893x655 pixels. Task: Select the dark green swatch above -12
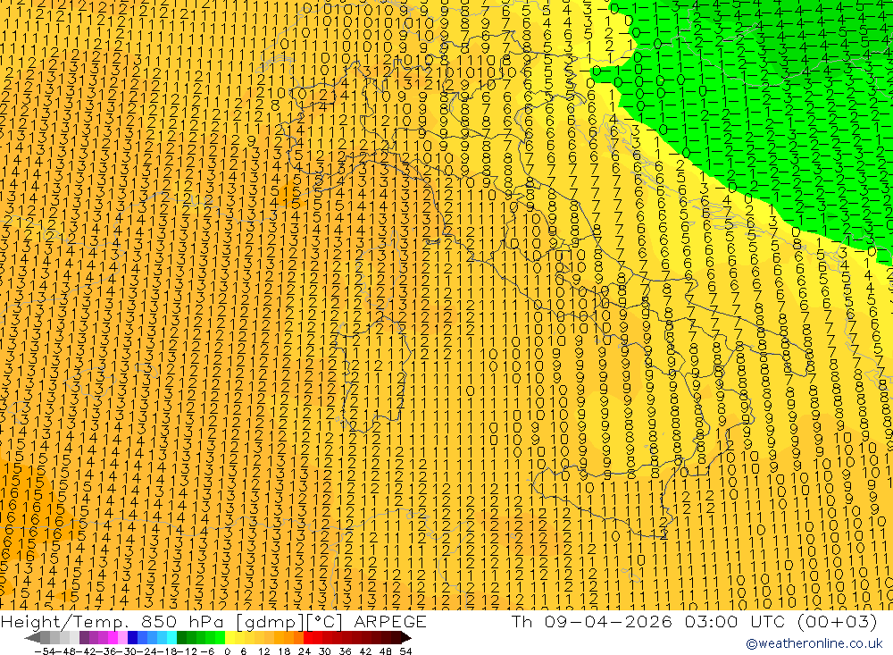tap(181, 637)
